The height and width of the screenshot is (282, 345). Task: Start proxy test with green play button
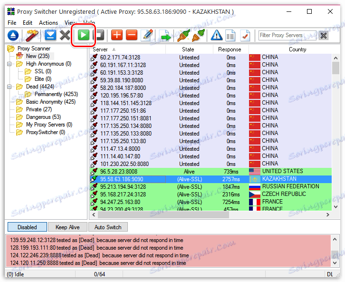pos(84,35)
